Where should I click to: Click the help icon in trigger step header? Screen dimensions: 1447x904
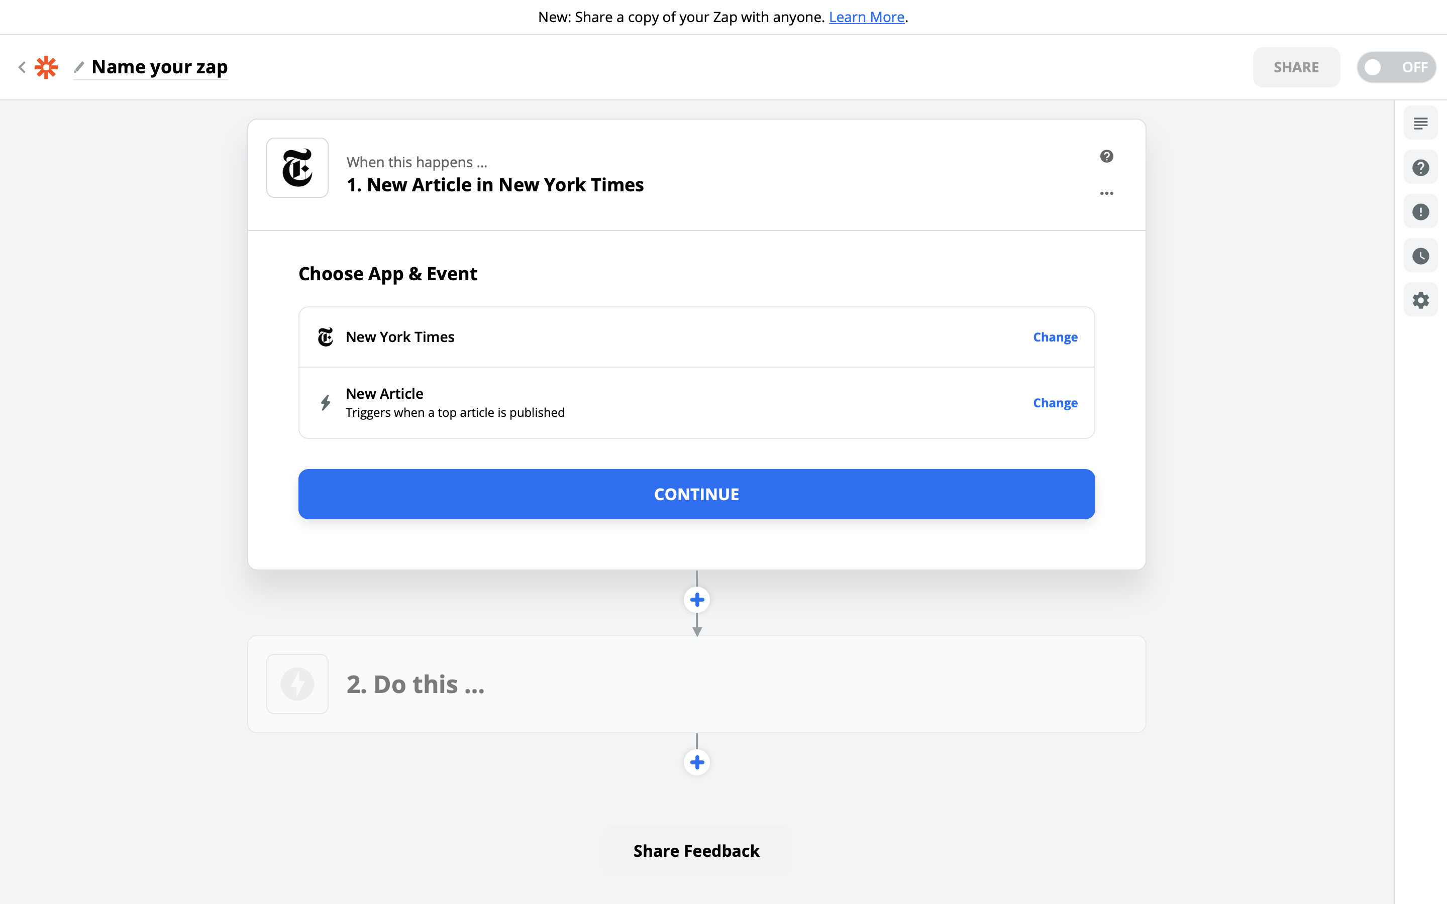pos(1107,156)
